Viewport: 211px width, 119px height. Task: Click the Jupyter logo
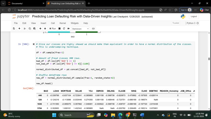click(21, 17)
